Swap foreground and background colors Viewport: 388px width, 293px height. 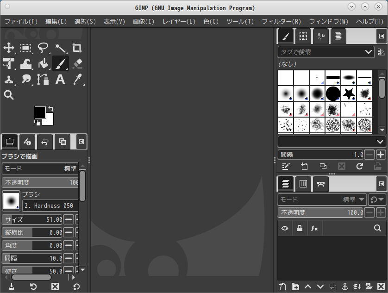(x=51, y=109)
